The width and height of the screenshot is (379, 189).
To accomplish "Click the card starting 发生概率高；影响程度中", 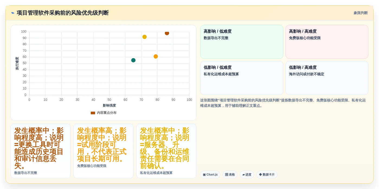I will [x=103, y=151].
